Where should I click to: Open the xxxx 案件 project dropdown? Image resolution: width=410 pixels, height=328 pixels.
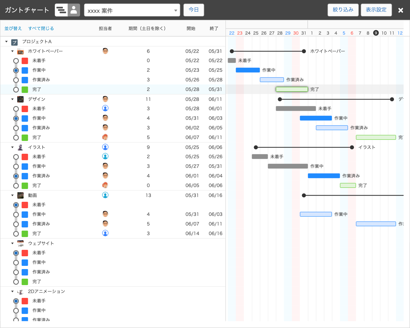point(132,10)
